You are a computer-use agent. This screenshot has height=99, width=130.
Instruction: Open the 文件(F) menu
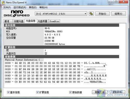7,7
